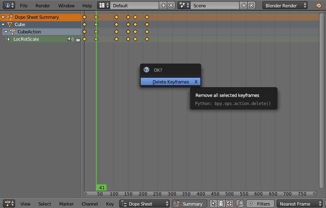Select the Dope Sheet Summary channel name
Image resolution: width=326 pixels, height=208 pixels.
pos(37,17)
